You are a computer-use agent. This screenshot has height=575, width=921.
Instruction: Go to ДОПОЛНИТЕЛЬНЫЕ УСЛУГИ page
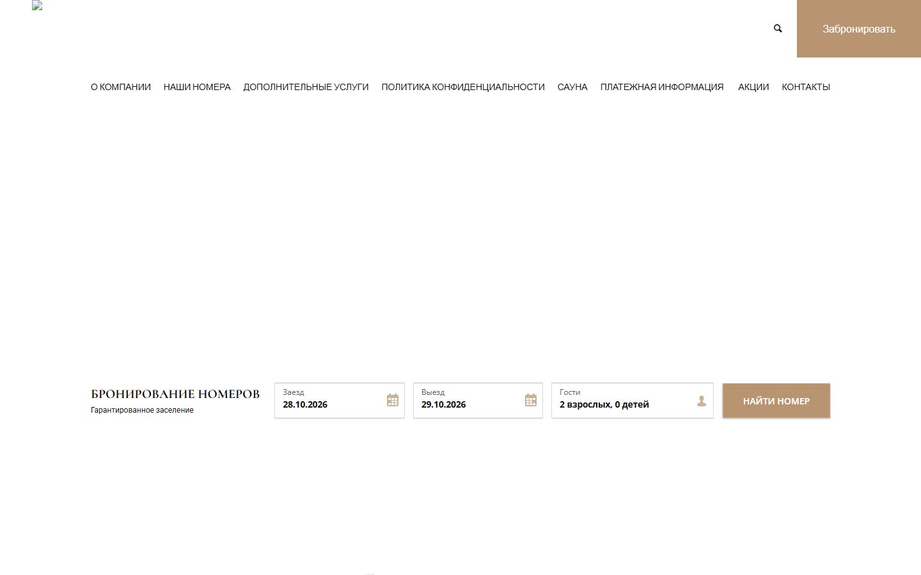(x=306, y=87)
